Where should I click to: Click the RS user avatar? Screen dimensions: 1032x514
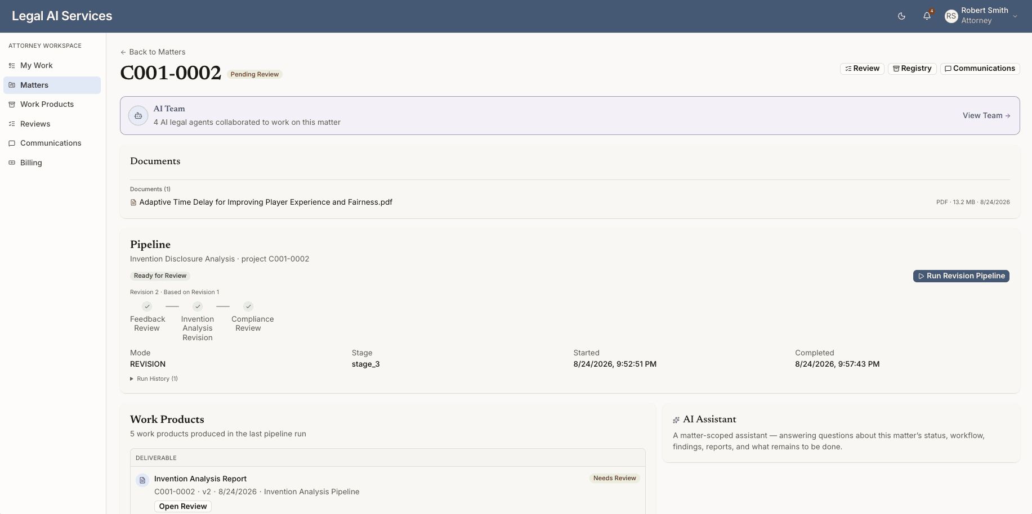click(951, 16)
